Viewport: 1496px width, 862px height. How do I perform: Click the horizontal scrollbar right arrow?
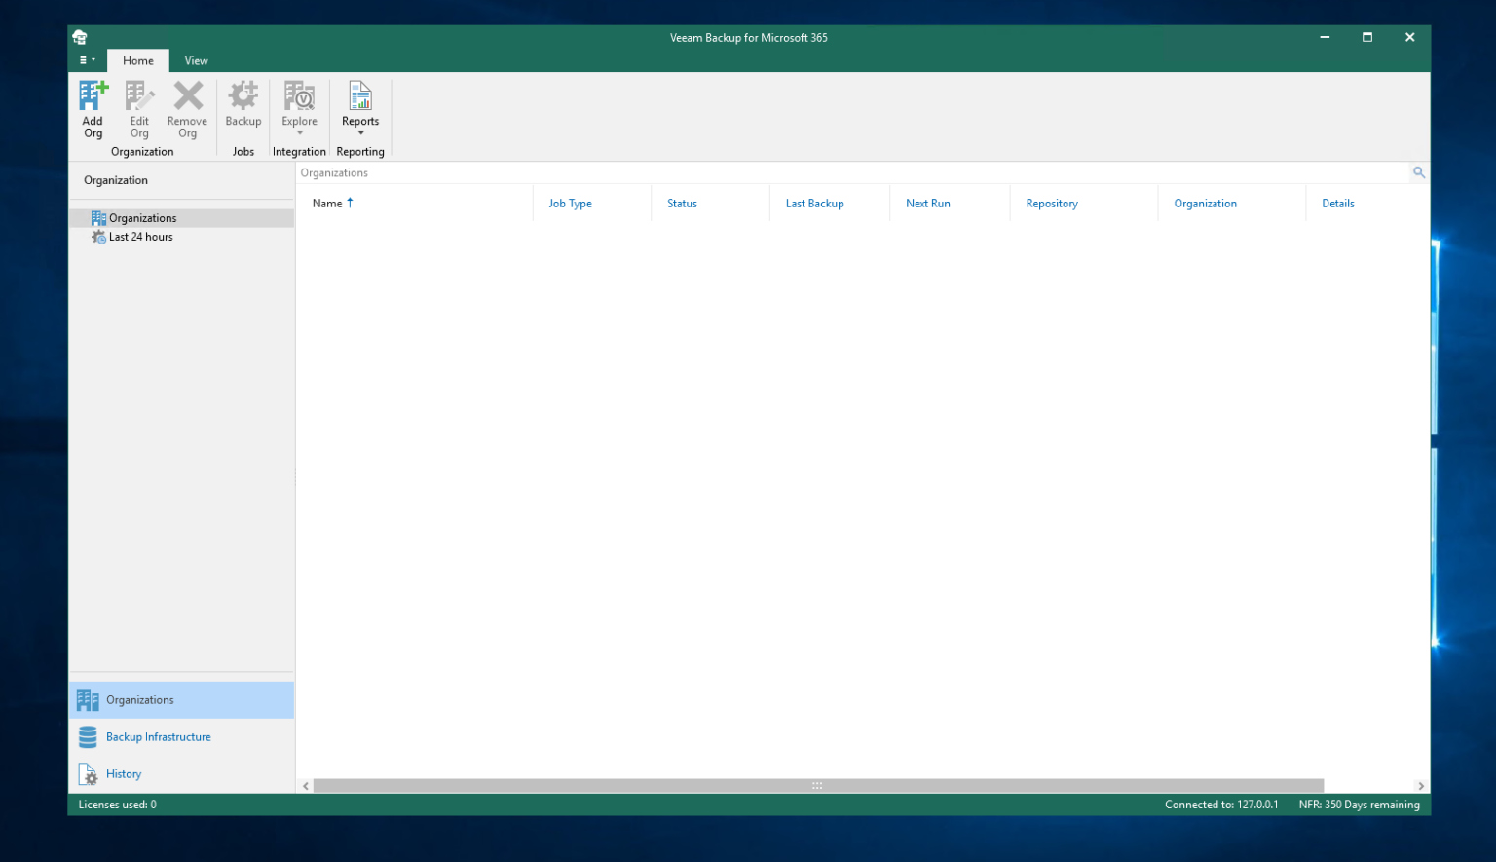click(1420, 786)
